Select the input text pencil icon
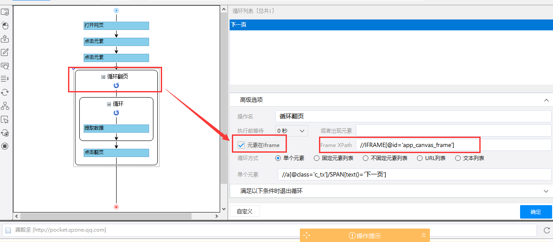This screenshot has height=242, width=553. coord(5,52)
